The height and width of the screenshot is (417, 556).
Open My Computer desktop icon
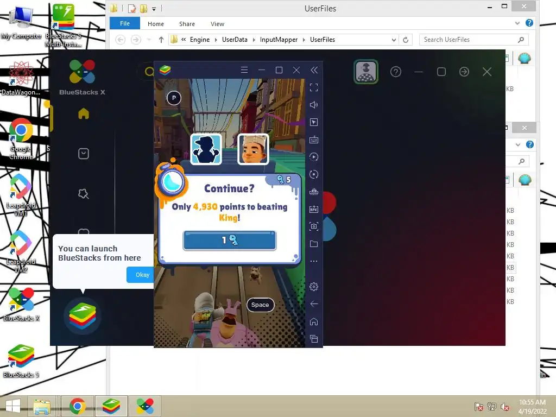(21, 22)
